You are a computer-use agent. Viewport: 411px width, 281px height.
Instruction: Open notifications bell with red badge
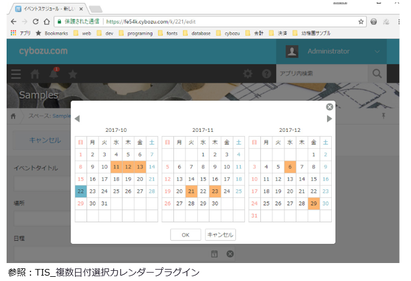[54, 73]
